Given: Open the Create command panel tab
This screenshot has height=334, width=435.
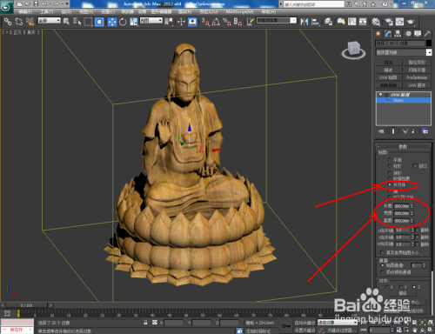Looking at the screenshot, I should pyautogui.click(x=378, y=34).
